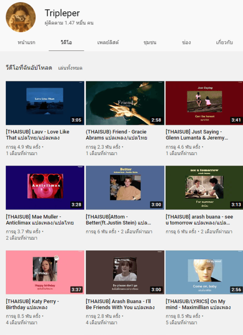Click view count การดู 4.9 พัน ครั้ง

(x=23, y=147)
